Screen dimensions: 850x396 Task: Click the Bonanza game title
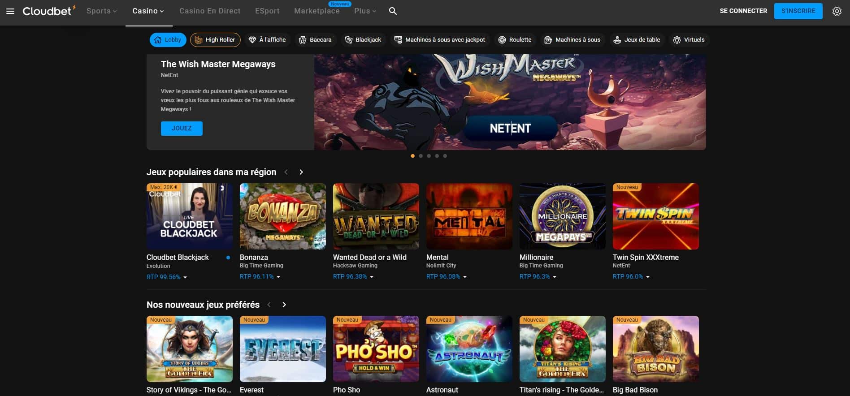pyautogui.click(x=254, y=258)
